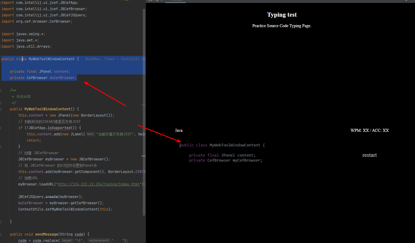This screenshot has width=415, height=243.
Task: Click 'ContextUtils.setMyWebToolWindowContent(this);' line
Action: [x=65, y=209]
